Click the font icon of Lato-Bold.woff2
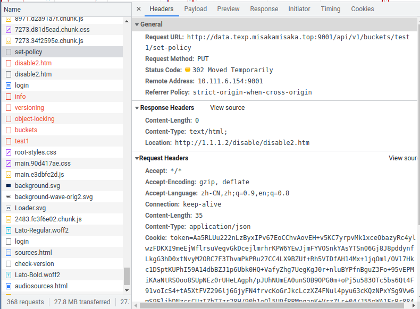Viewport: 420px width, 309px height. coord(9,275)
